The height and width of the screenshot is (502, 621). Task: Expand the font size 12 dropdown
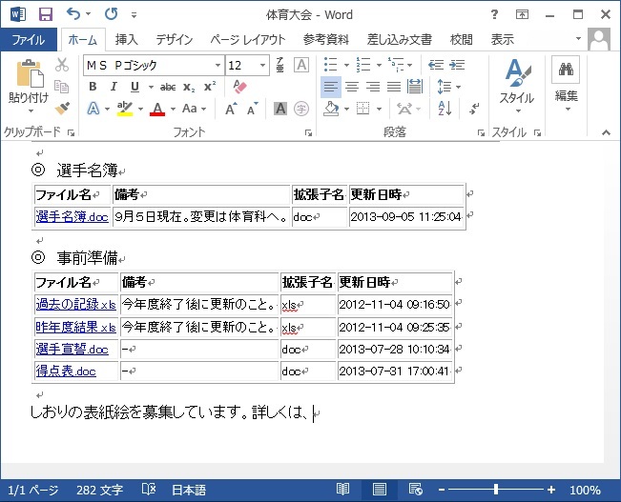pyautogui.click(x=261, y=65)
